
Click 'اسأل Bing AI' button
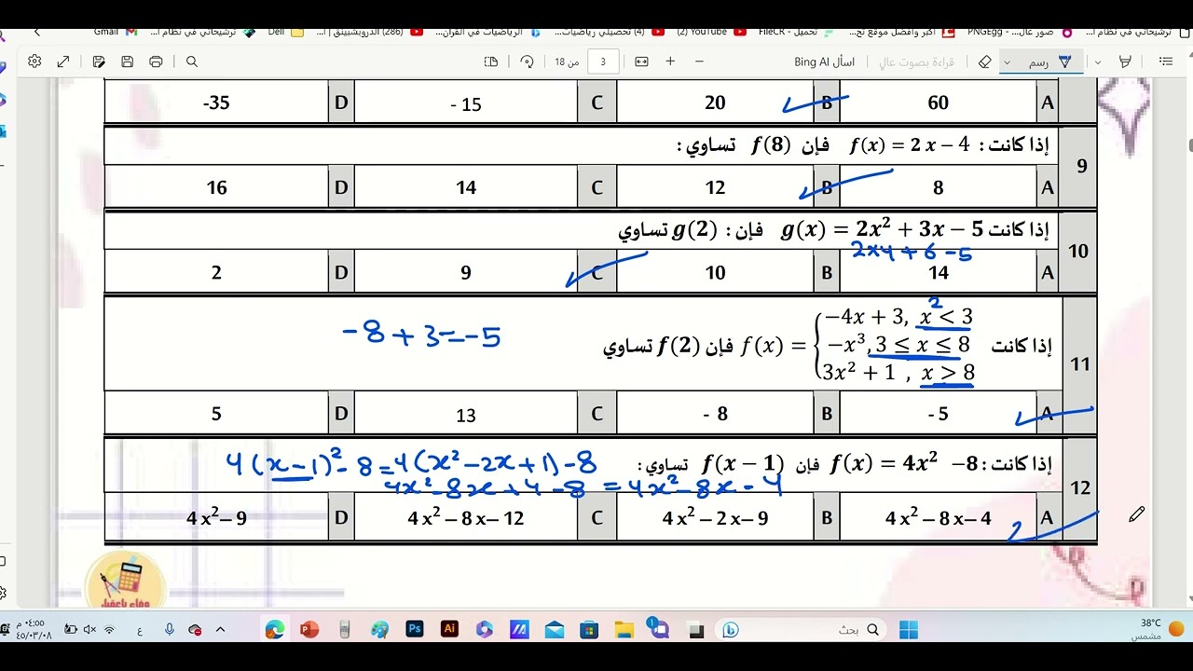(824, 62)
